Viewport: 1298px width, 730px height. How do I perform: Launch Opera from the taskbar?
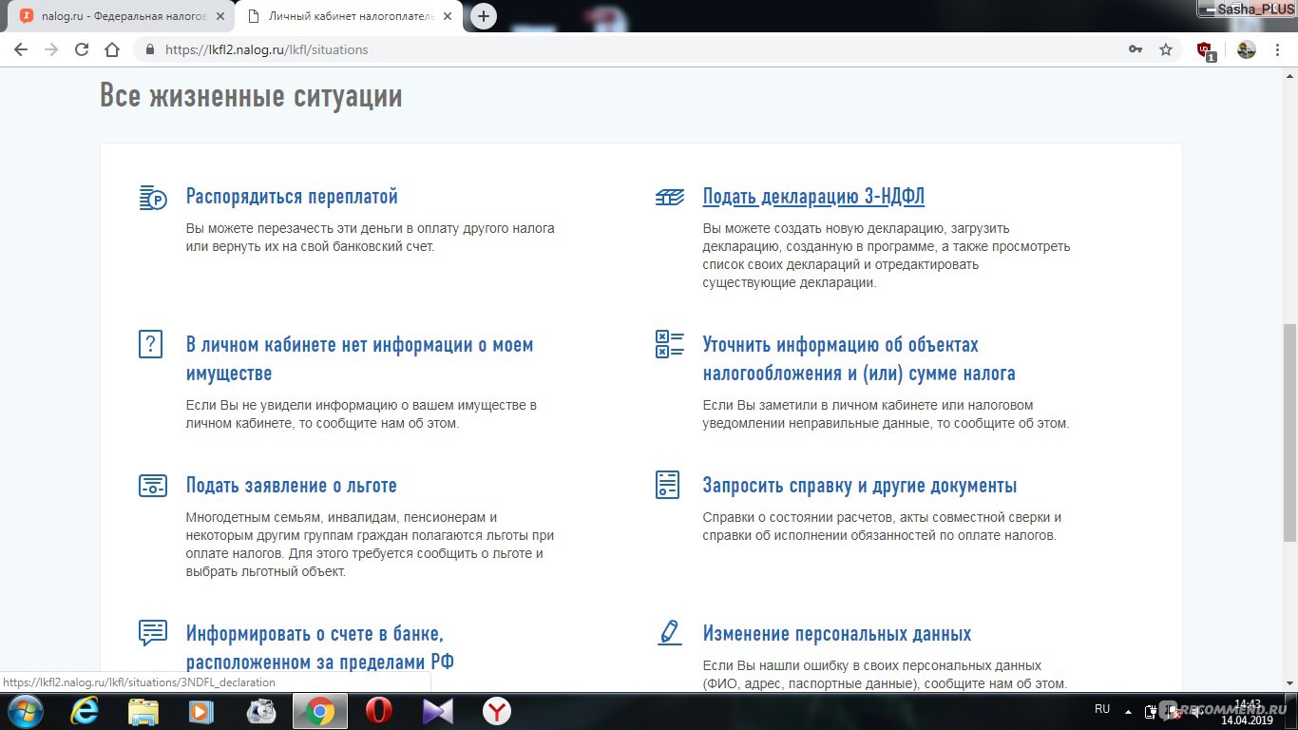(x=378, y=711)
